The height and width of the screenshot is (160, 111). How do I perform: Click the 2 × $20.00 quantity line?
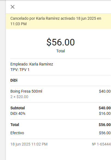[19, 97]
